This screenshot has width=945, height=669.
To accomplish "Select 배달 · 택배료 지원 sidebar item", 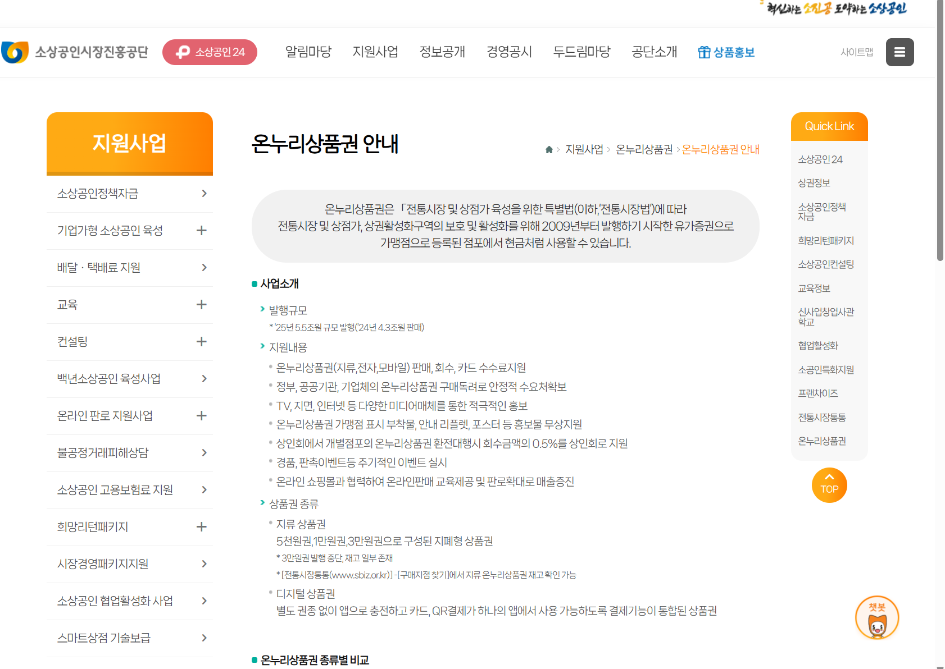I will coord(130,268).
